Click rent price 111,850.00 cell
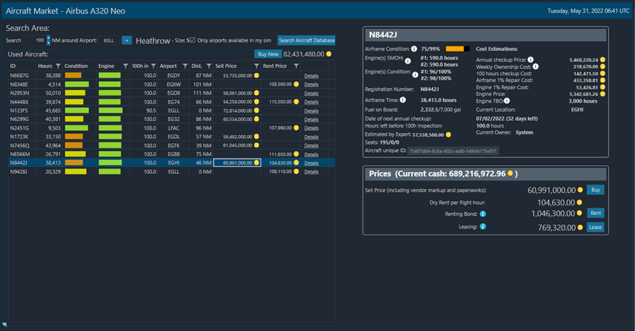The image size is (635, 331). click(281, 154)
